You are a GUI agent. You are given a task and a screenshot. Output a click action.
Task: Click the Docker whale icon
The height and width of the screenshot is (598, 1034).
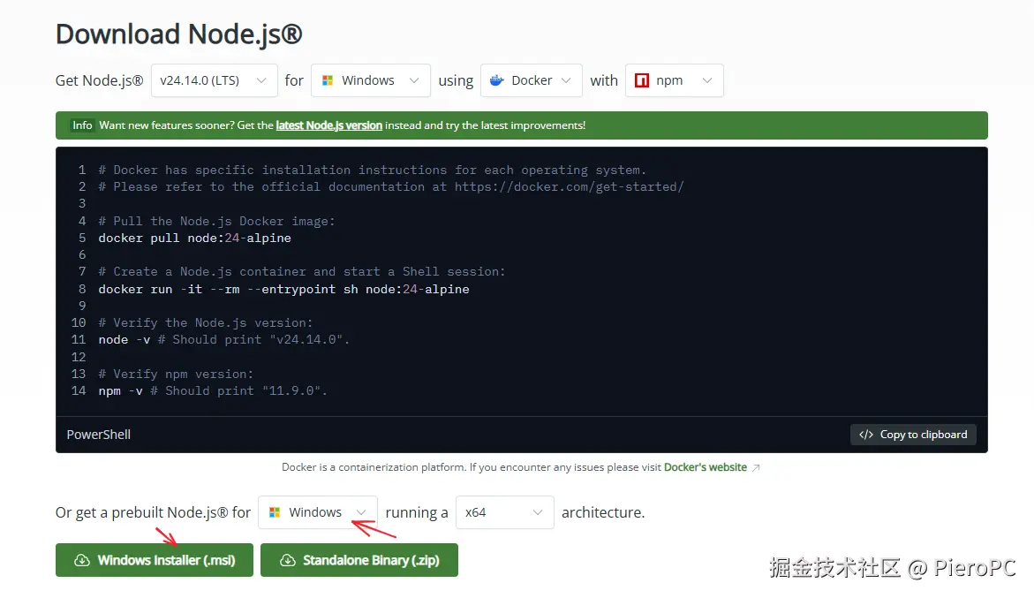click(x=496, y=80)
